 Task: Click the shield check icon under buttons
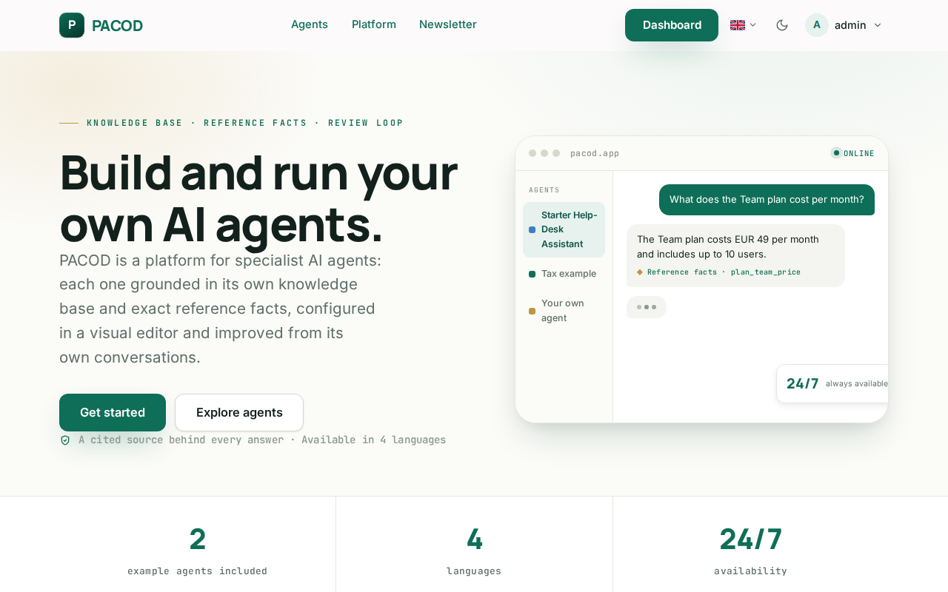(x=65, y=440)
